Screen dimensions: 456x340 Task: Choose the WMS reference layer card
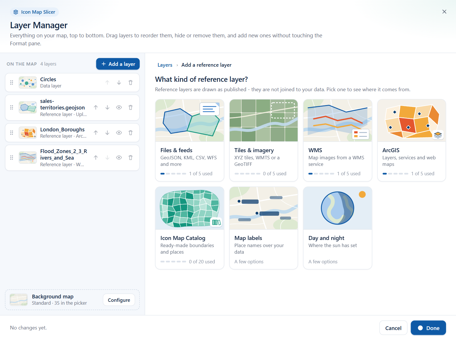pyautogui.click(x=337, y=140)
